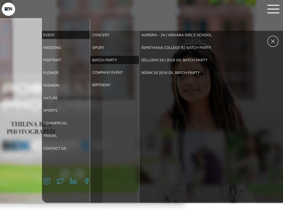283x212 pixels.
Task: Select the BATCH PARTY submenu
Action: (x=115, y=60)
